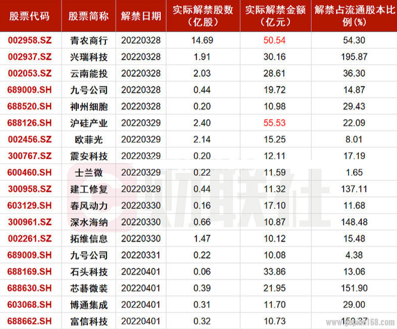Click stock name 春风动力
397x329 pixels.
[x=89, y=206]
